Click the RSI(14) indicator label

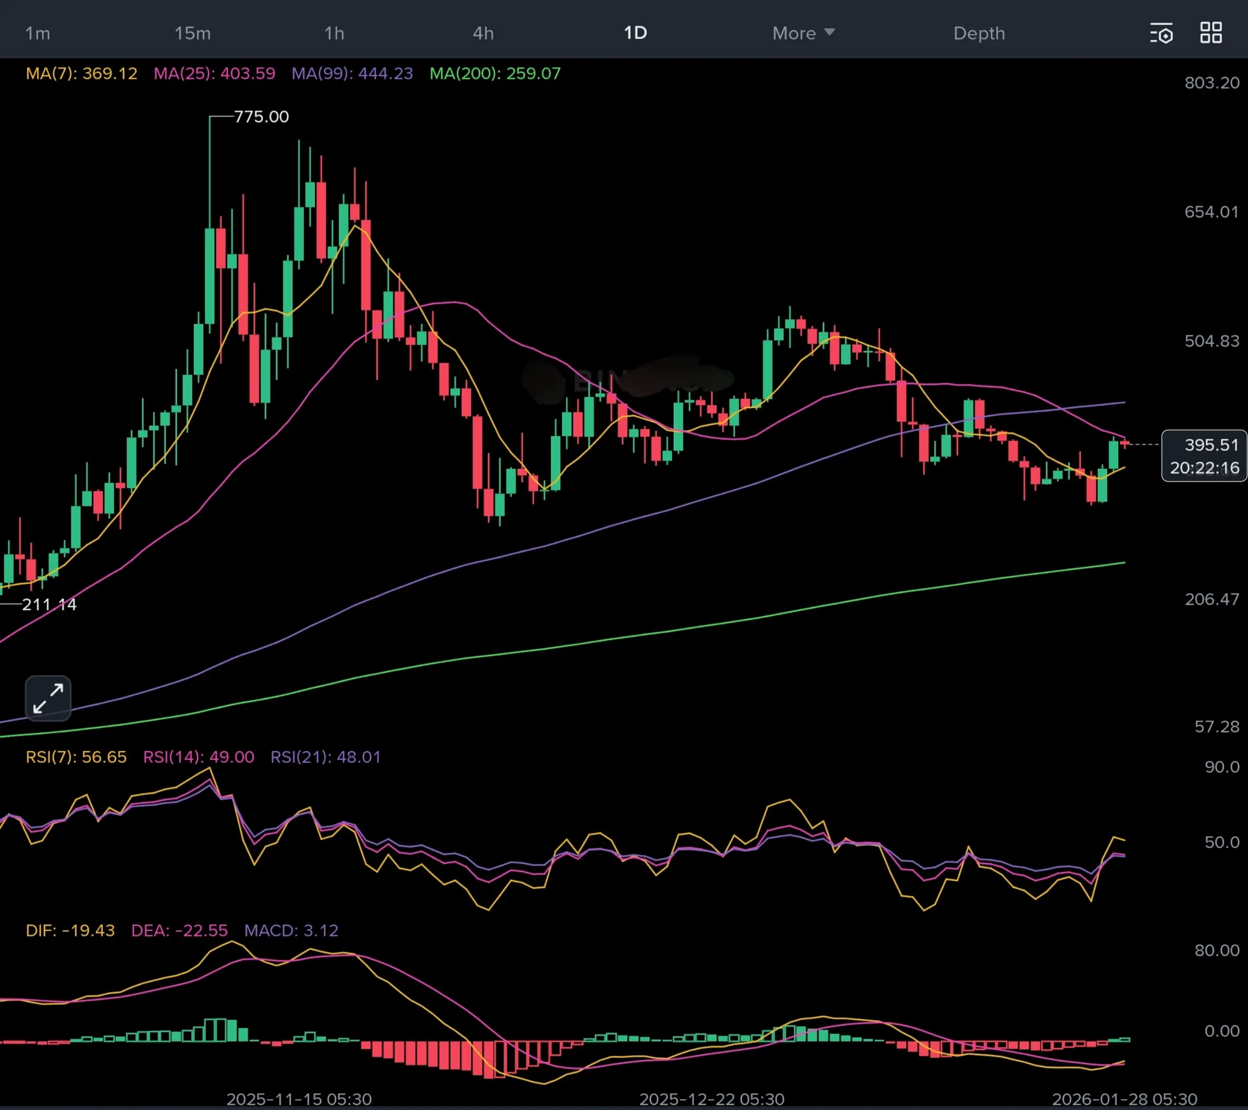198,757
